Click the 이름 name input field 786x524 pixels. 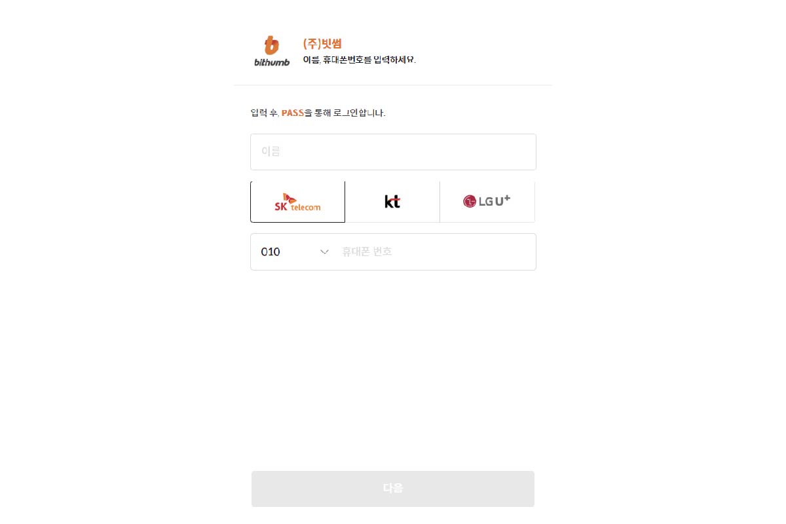[x=393, y=152]
